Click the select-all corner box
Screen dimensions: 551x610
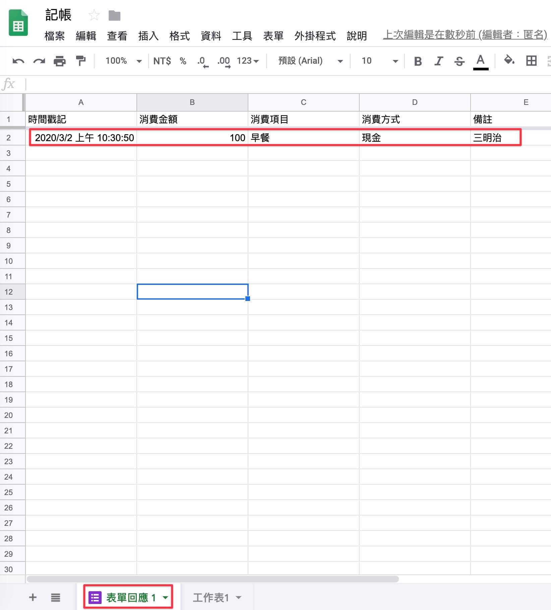tap(12, 102)
